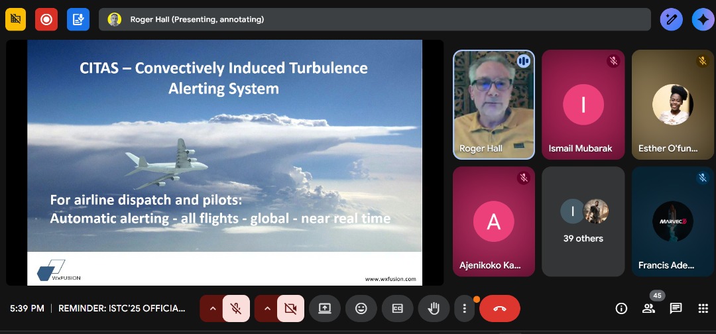Click the CITAS slide title text
The width and height of the screenshot is (716, 334).
click(224, 78)
